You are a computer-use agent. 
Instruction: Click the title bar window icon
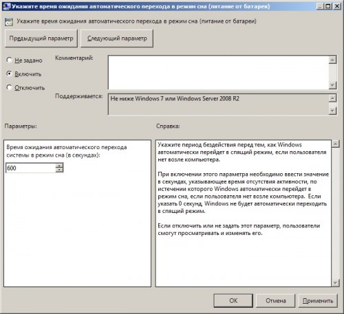6,6
